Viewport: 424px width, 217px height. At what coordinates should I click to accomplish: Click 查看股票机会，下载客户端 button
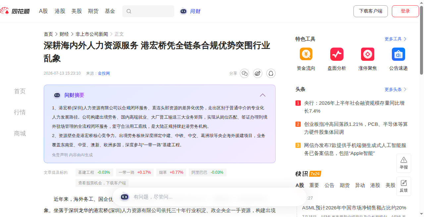coord(102,183)
